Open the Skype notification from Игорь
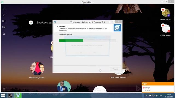The height and width of the screenshot is (98, 175). tap(158, 89)
